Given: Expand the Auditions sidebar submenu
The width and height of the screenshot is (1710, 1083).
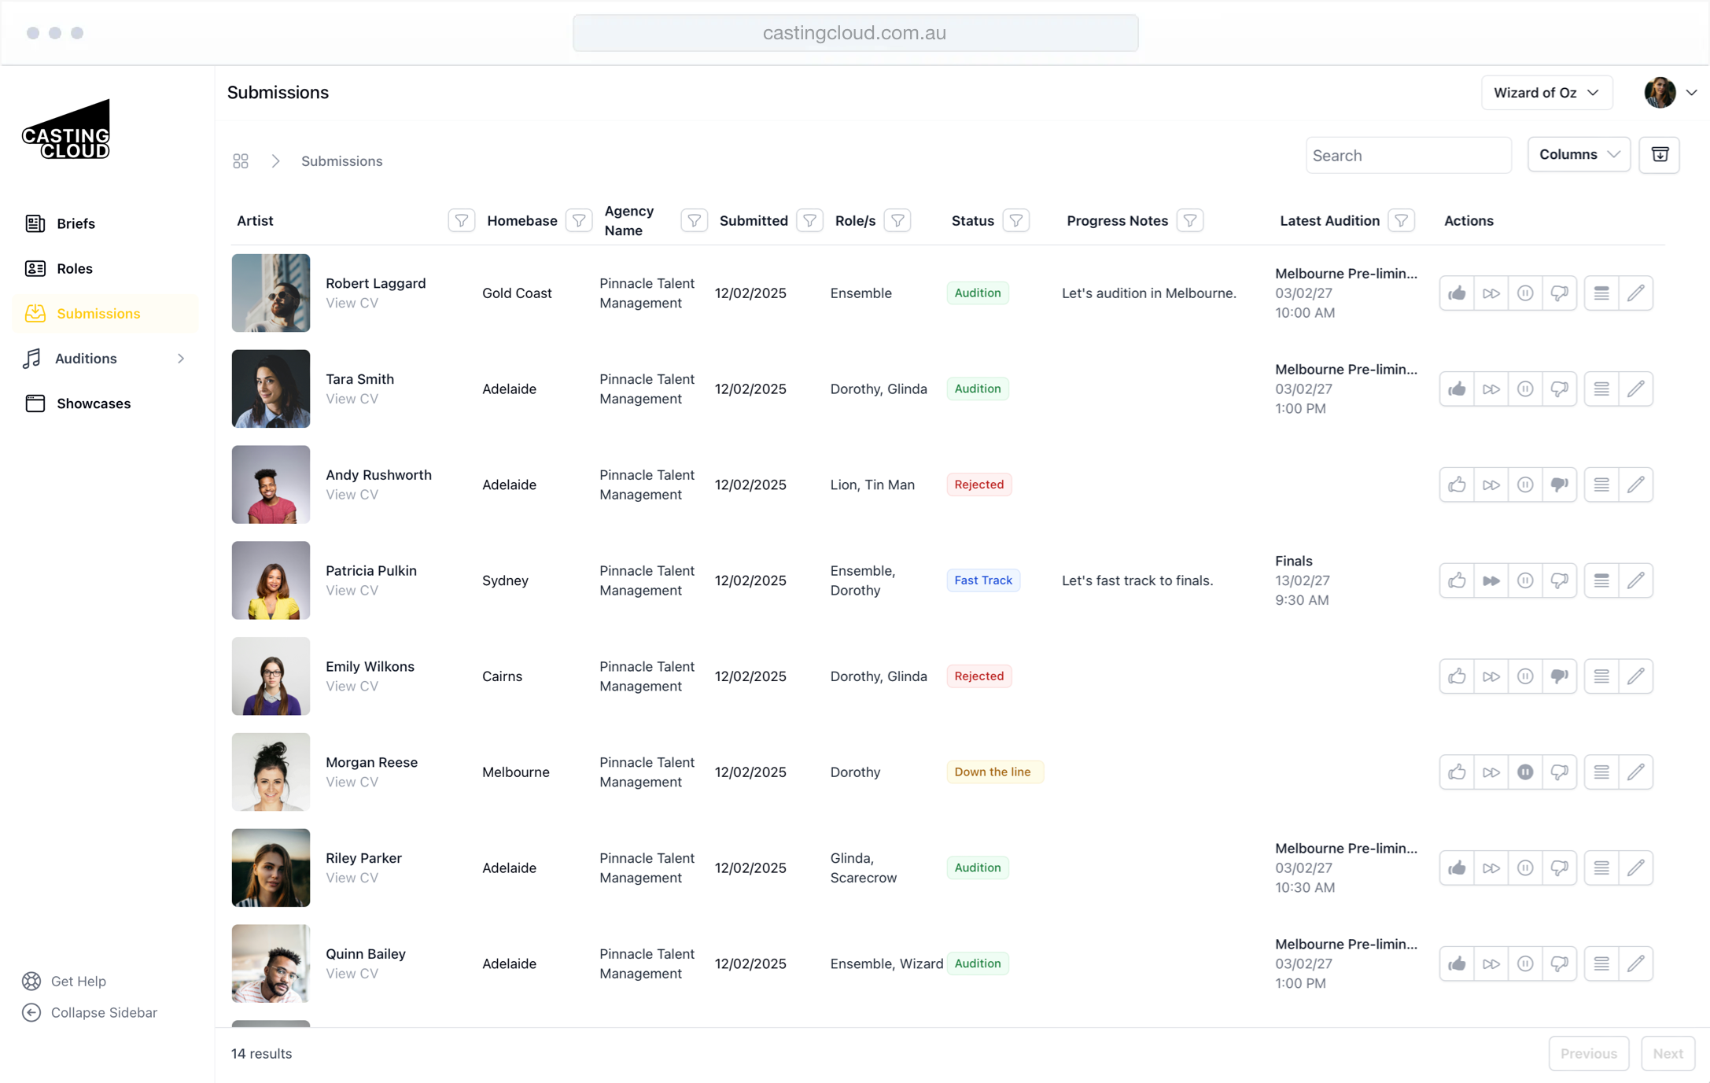Looking at the screenshot, I should [181, 359].
